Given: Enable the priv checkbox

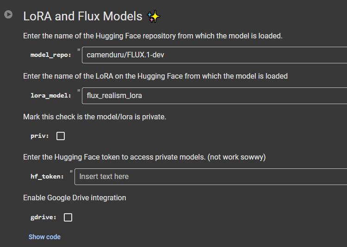Looking at the screenshot, I should (61, 136).
